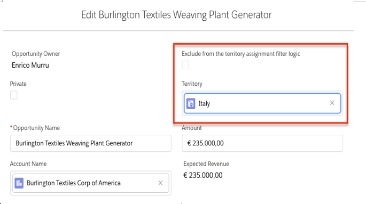Screen dimensions: 366x204
Task: Tick the Private checkbox
Action: [x=14, y=95]
